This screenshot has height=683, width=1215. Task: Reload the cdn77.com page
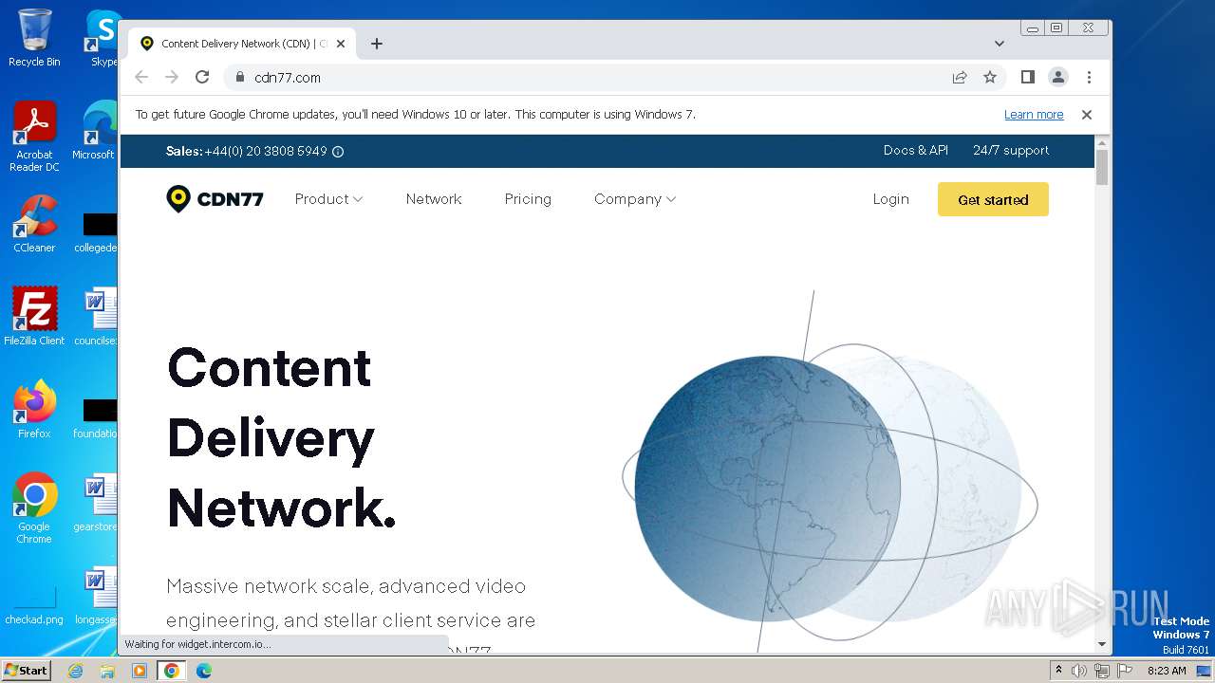coord(202,77)
